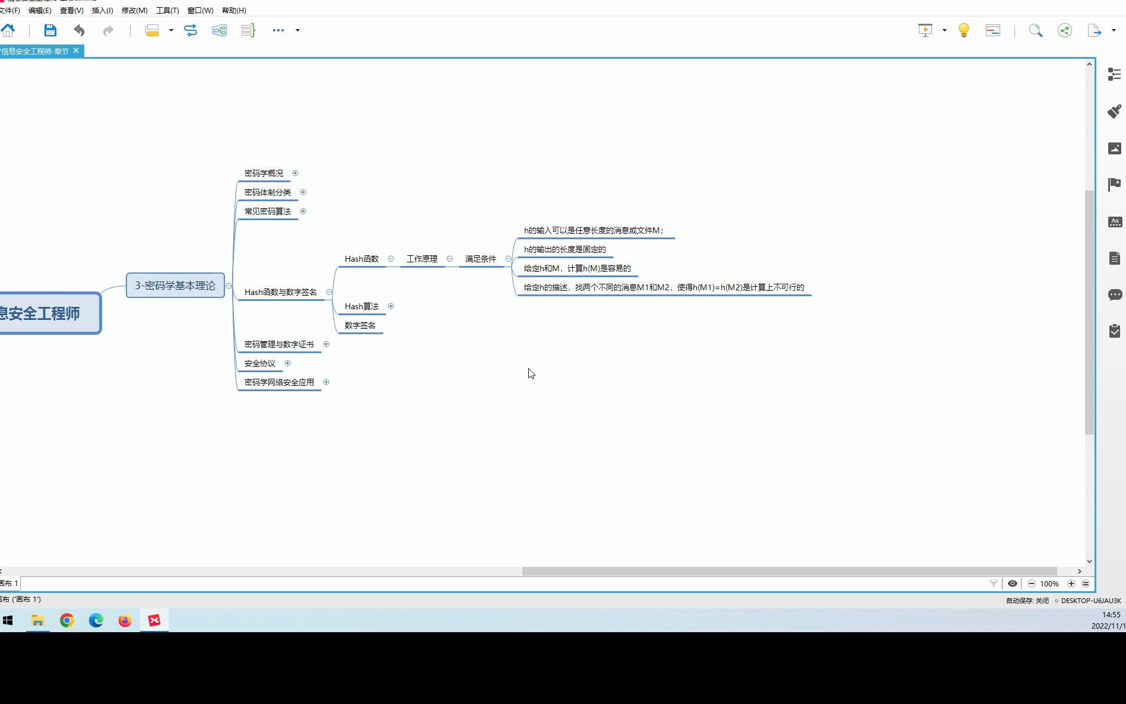Collapse the 工作原理 branch

pyautogui.click(x=449, y=259)
